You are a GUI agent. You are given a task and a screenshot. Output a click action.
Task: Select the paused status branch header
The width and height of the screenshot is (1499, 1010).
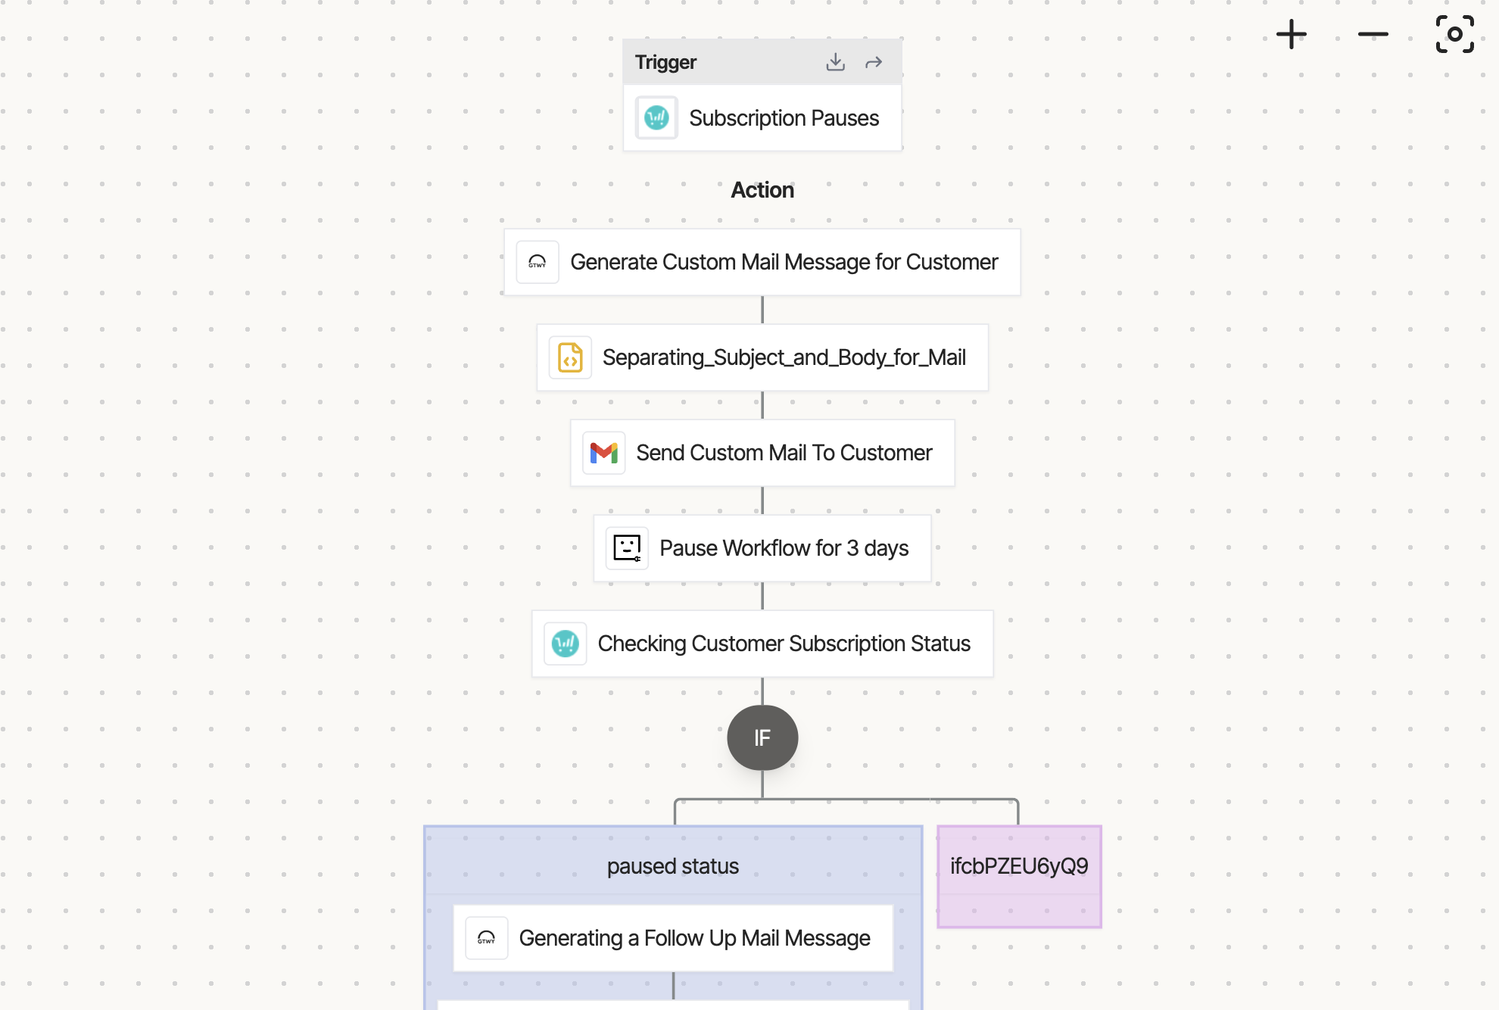(673, 866)
